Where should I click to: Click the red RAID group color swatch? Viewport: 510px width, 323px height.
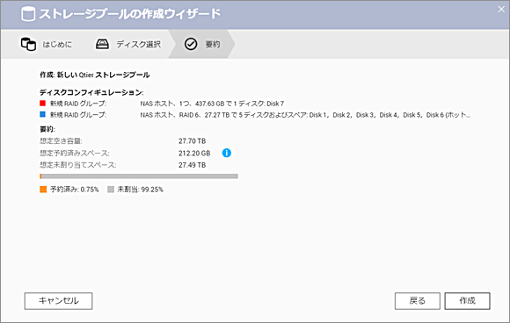point(42,104)
